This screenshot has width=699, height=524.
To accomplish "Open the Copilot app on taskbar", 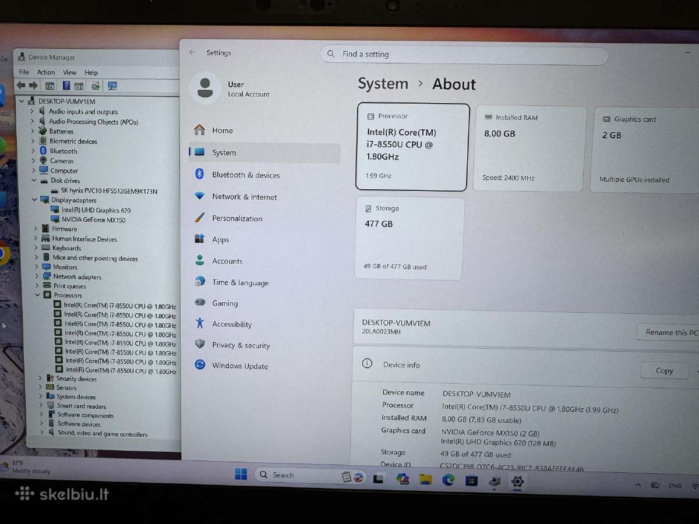I will 403,479.
